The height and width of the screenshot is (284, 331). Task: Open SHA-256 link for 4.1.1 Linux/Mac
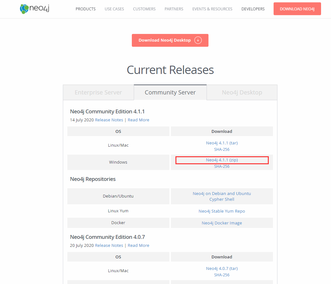[x=222, y=150]
